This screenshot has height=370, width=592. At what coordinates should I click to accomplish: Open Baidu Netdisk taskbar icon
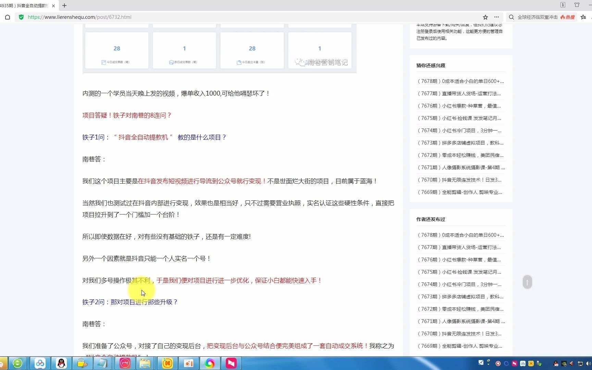click(x=40, y=363)
